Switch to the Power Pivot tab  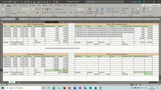pos(73,5)
